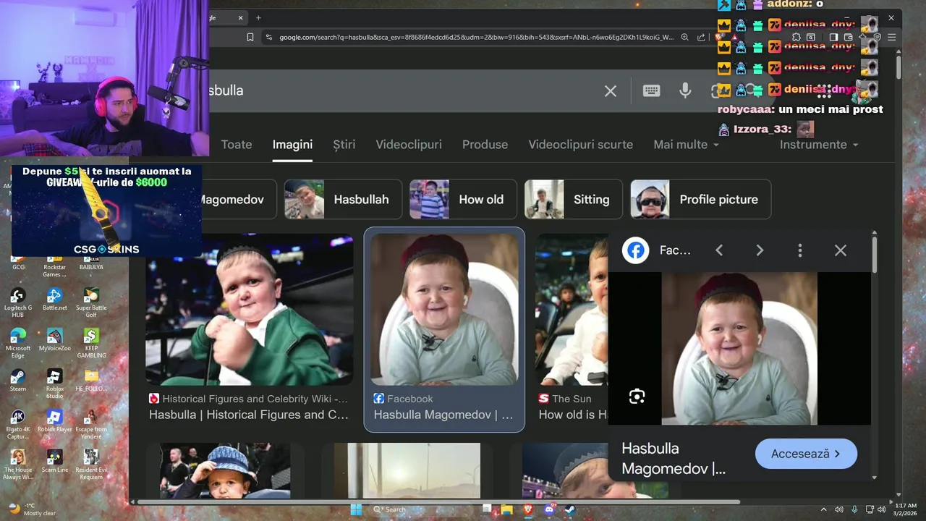The width and height of the screenshot is (926, 521).
Task: Select the Hasbullah suggestion chip
Action: [x=343, y=199]
